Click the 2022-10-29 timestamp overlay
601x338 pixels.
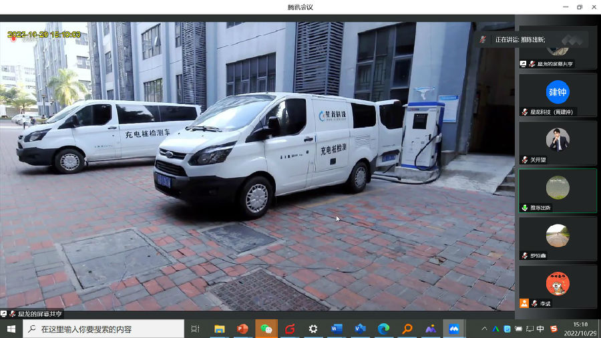[x=44, y=35]
